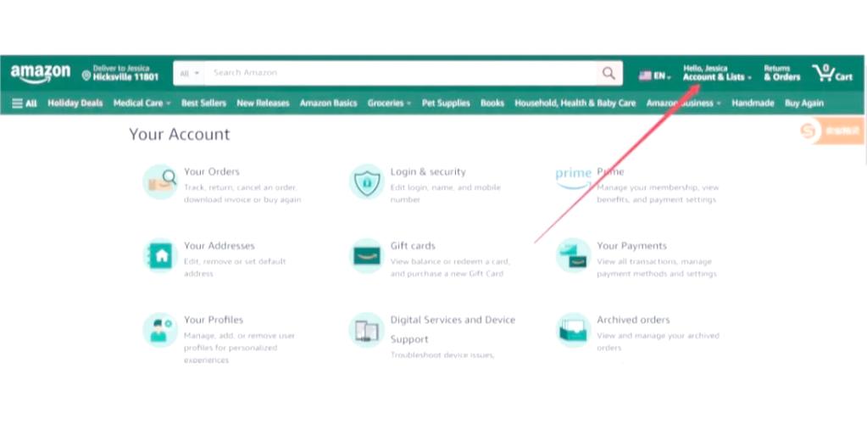867x424 pixels.
Task: Go to Handmade section
Action: click(x=753, y=103)
